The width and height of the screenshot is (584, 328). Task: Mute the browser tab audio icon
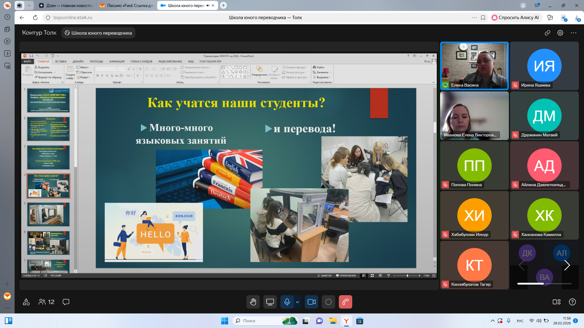point(208,5)
